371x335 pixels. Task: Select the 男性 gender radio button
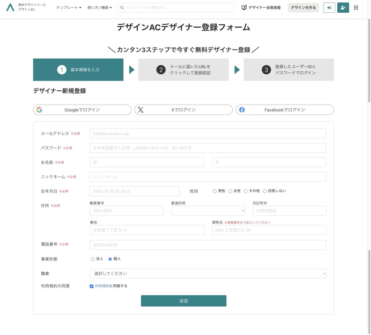(215, 191)
